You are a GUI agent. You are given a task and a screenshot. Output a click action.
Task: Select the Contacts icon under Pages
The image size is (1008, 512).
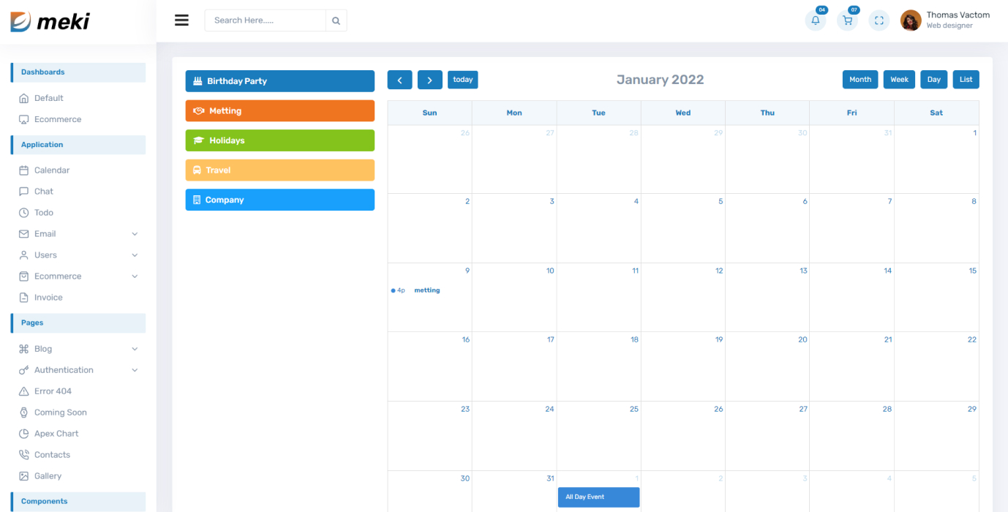[x=25, y=454]
